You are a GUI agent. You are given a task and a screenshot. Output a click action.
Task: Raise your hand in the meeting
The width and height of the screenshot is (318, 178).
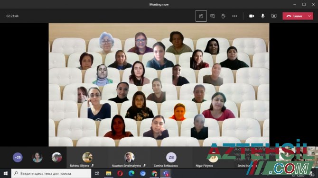[x=223, y=16]
